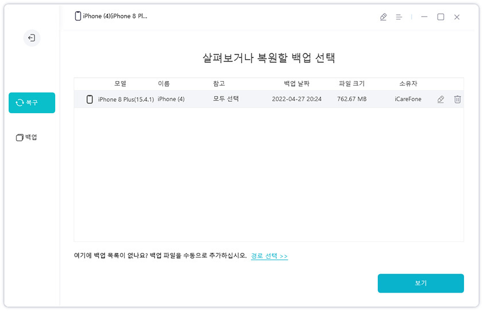Select the iPhone 8 Plus(15.4.1) model cell
Image resolution: width=483 pixels, height=311 pixels.
126,99
